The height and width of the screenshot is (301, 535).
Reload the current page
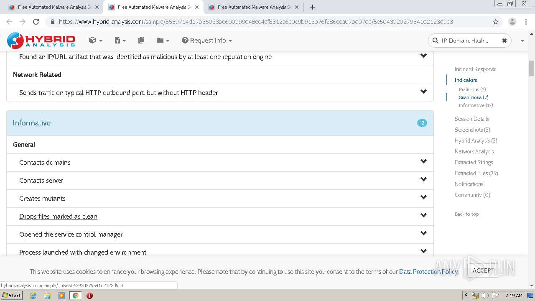36,22
